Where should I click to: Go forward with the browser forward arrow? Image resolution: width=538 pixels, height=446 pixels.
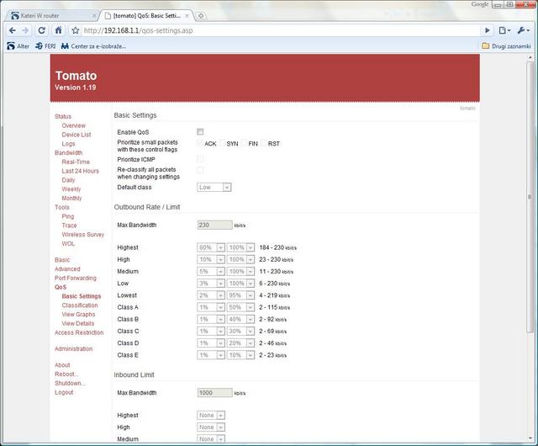coord(25,30)
